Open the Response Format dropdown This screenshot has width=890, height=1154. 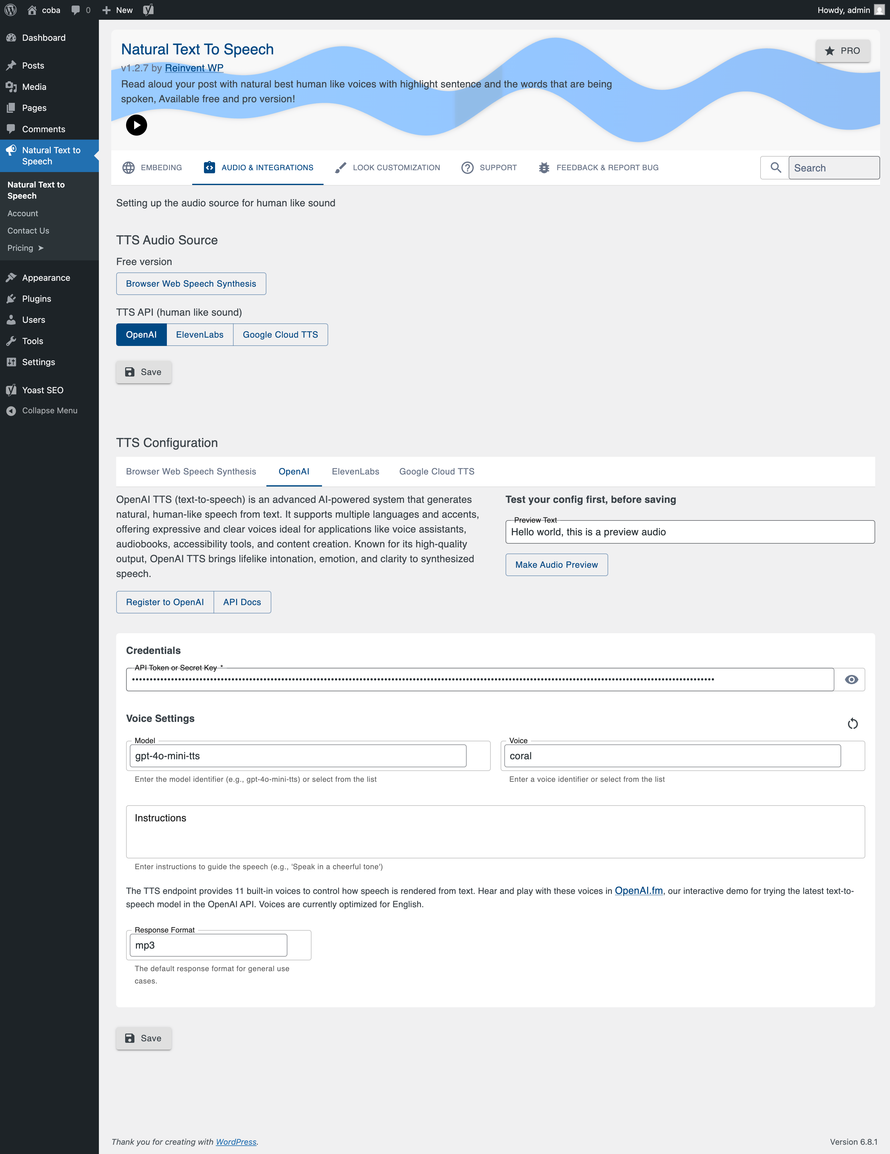(208, 945)
